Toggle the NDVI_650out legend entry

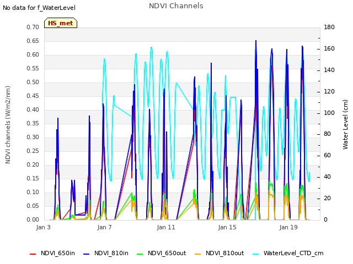[x=162, y=253]
